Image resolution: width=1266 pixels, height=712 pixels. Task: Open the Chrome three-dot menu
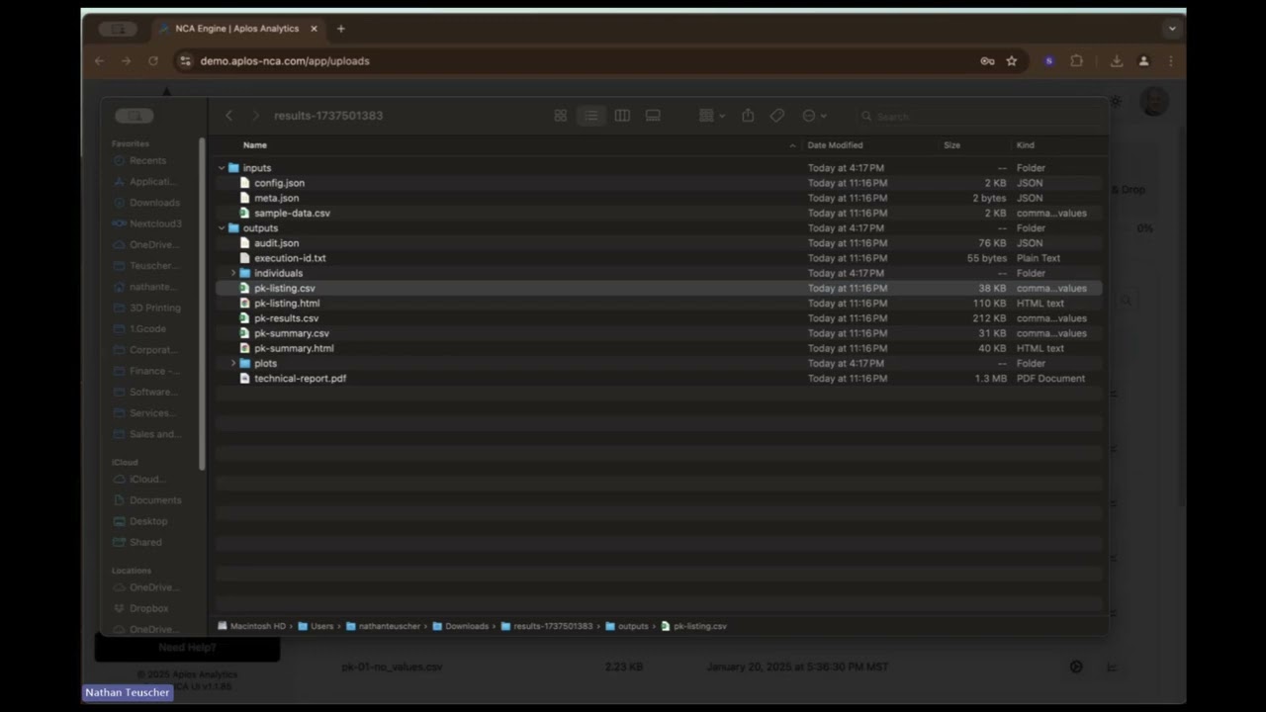(1171, 61)
